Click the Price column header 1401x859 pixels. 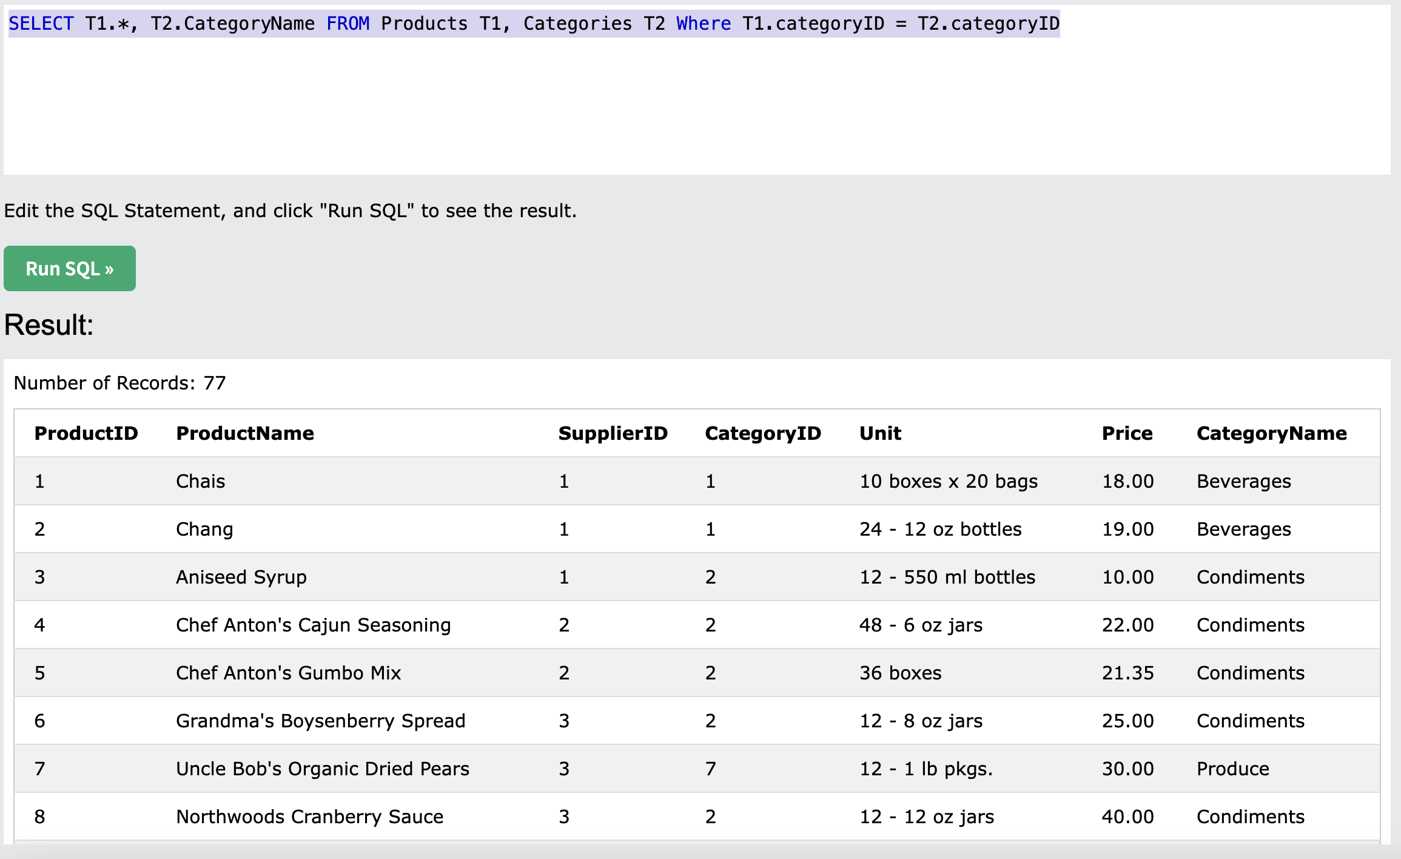click(x=1127, y=433)
